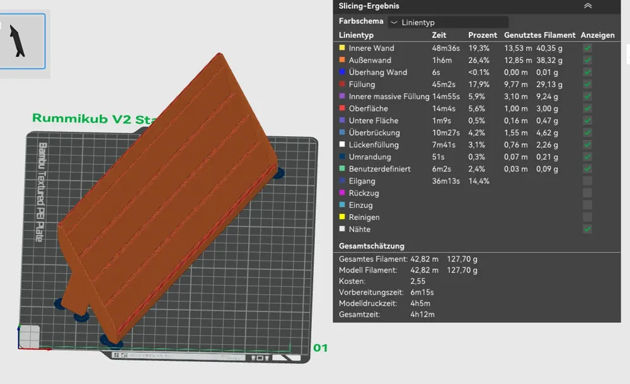630x384 pixels.
Task: Toggle Umrandung display checkbox
Action: (587, 156)
